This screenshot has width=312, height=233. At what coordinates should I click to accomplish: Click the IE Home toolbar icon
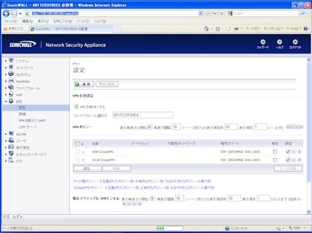coord(206,29)
